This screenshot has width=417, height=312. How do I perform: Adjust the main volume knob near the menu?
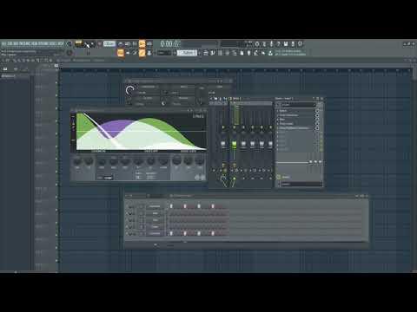point(69,44)
